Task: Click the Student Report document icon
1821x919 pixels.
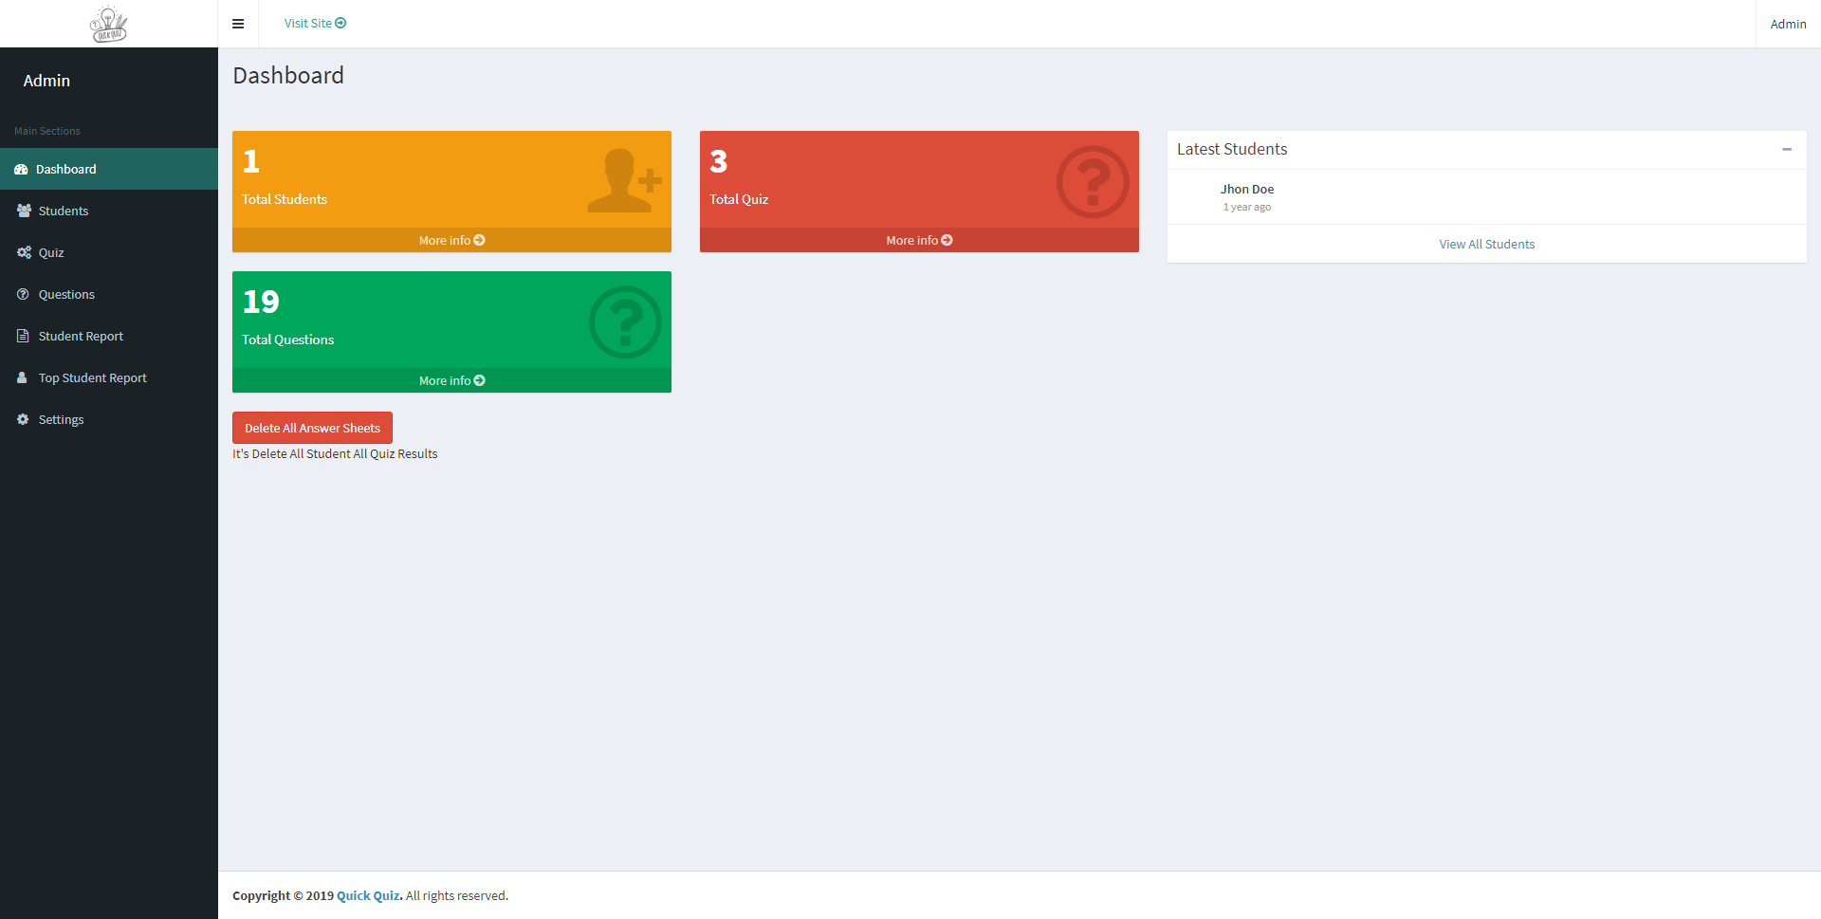Action: point(22,336)
